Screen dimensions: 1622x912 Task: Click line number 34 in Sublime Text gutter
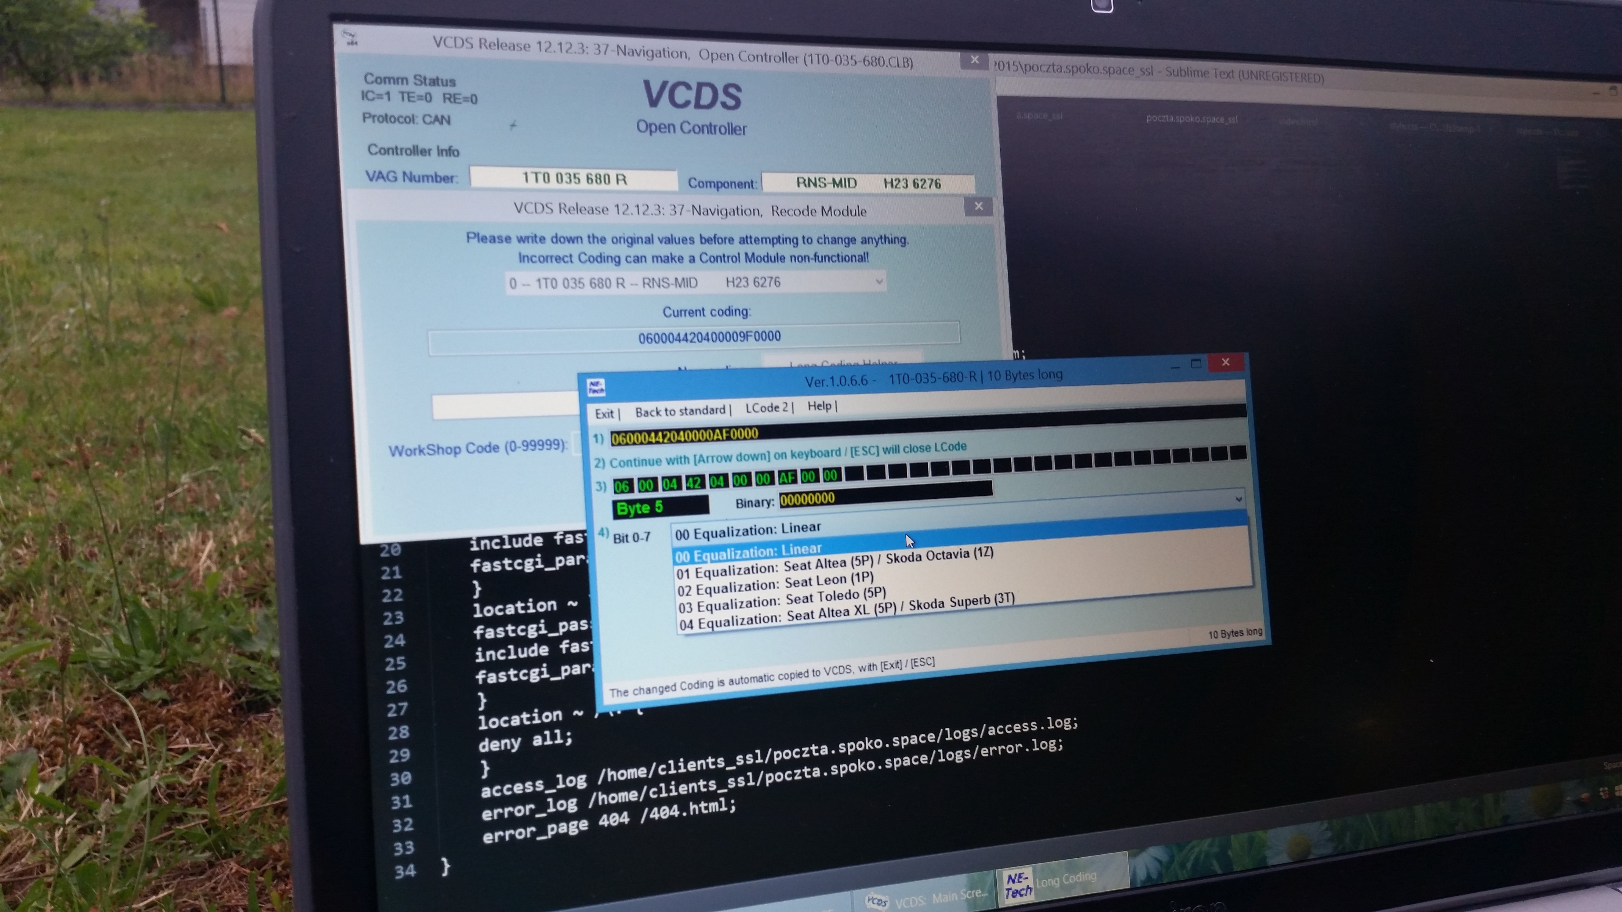coord(405,872)
